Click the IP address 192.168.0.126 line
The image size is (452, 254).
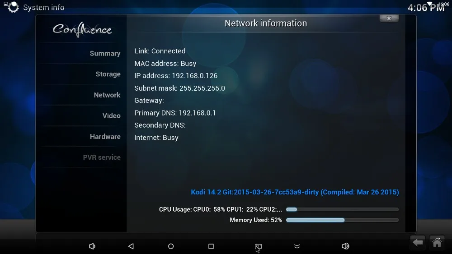click(x=176, y=76)
